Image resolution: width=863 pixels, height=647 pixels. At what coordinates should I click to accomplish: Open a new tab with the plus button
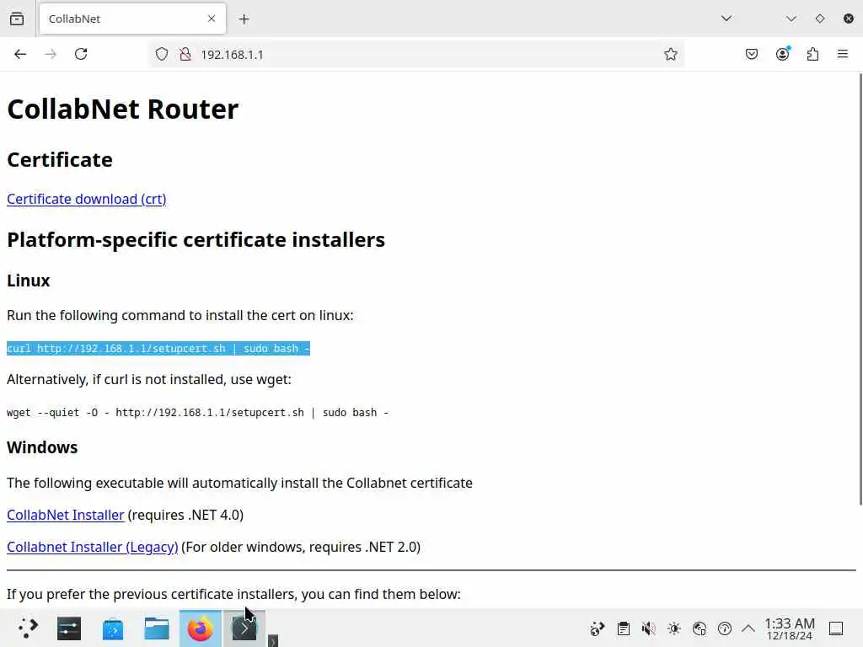pos(244,19)
